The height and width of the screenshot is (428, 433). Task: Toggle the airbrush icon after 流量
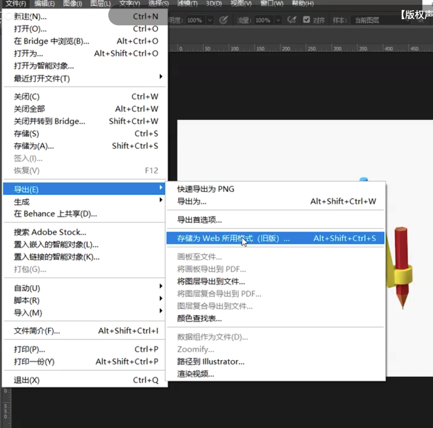click(x=292, y=20)
